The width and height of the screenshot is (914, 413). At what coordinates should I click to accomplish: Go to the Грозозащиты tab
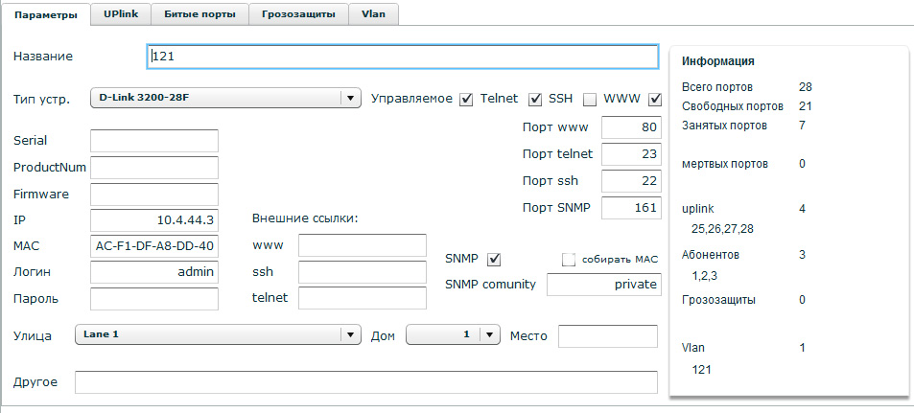click(298, 14)
